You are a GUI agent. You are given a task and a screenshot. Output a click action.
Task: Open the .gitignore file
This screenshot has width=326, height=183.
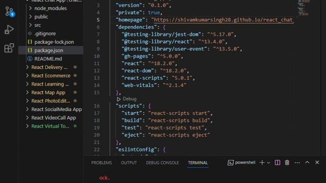[x=45, y=34]
